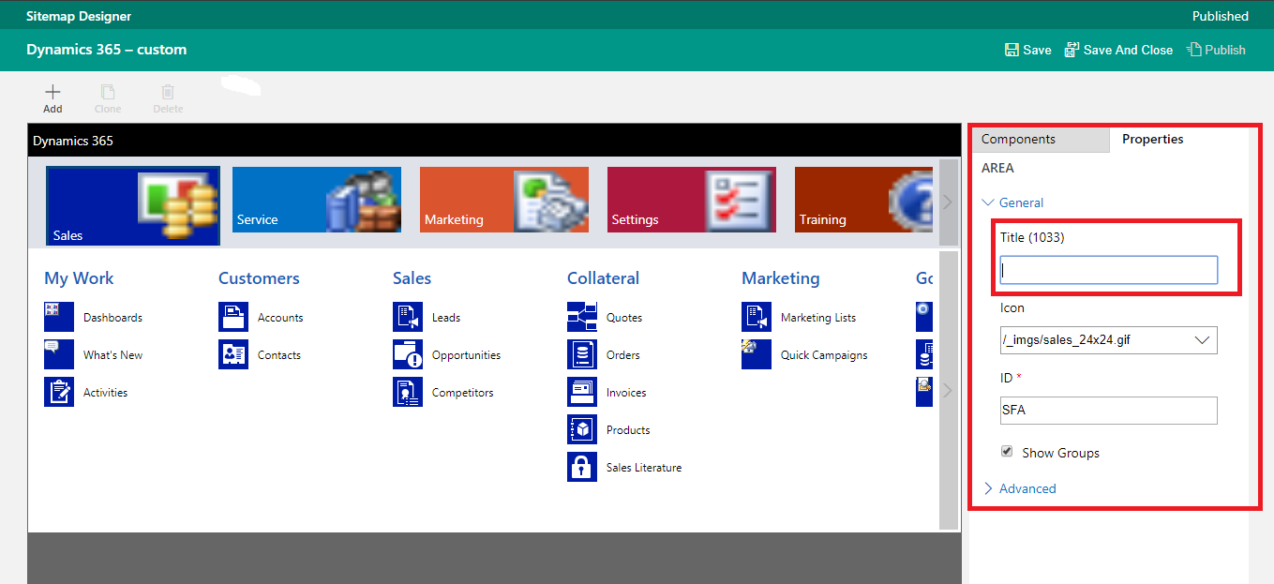
Task: Click the Sales Literature lock icon
Action: (582, 467)
